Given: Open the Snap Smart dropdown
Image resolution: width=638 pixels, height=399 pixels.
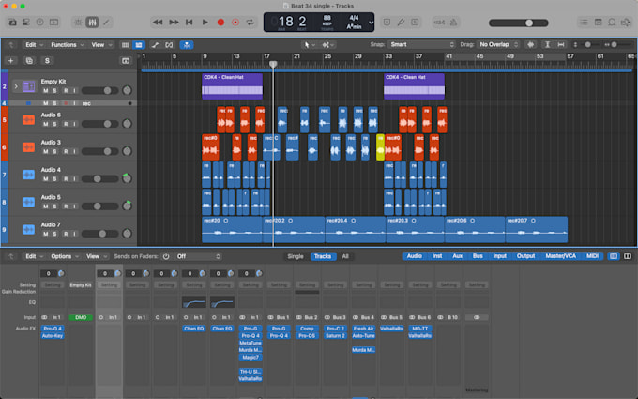Looking at the screenshot, I should pyautogui.click(x=421, y=45).
